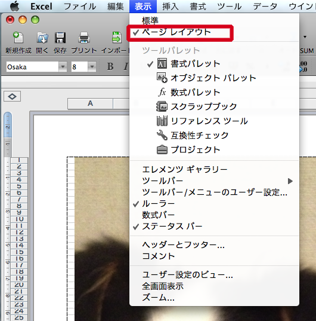
Task: Toggle the 書式パレット menu item
Action: tap(214, 64)
